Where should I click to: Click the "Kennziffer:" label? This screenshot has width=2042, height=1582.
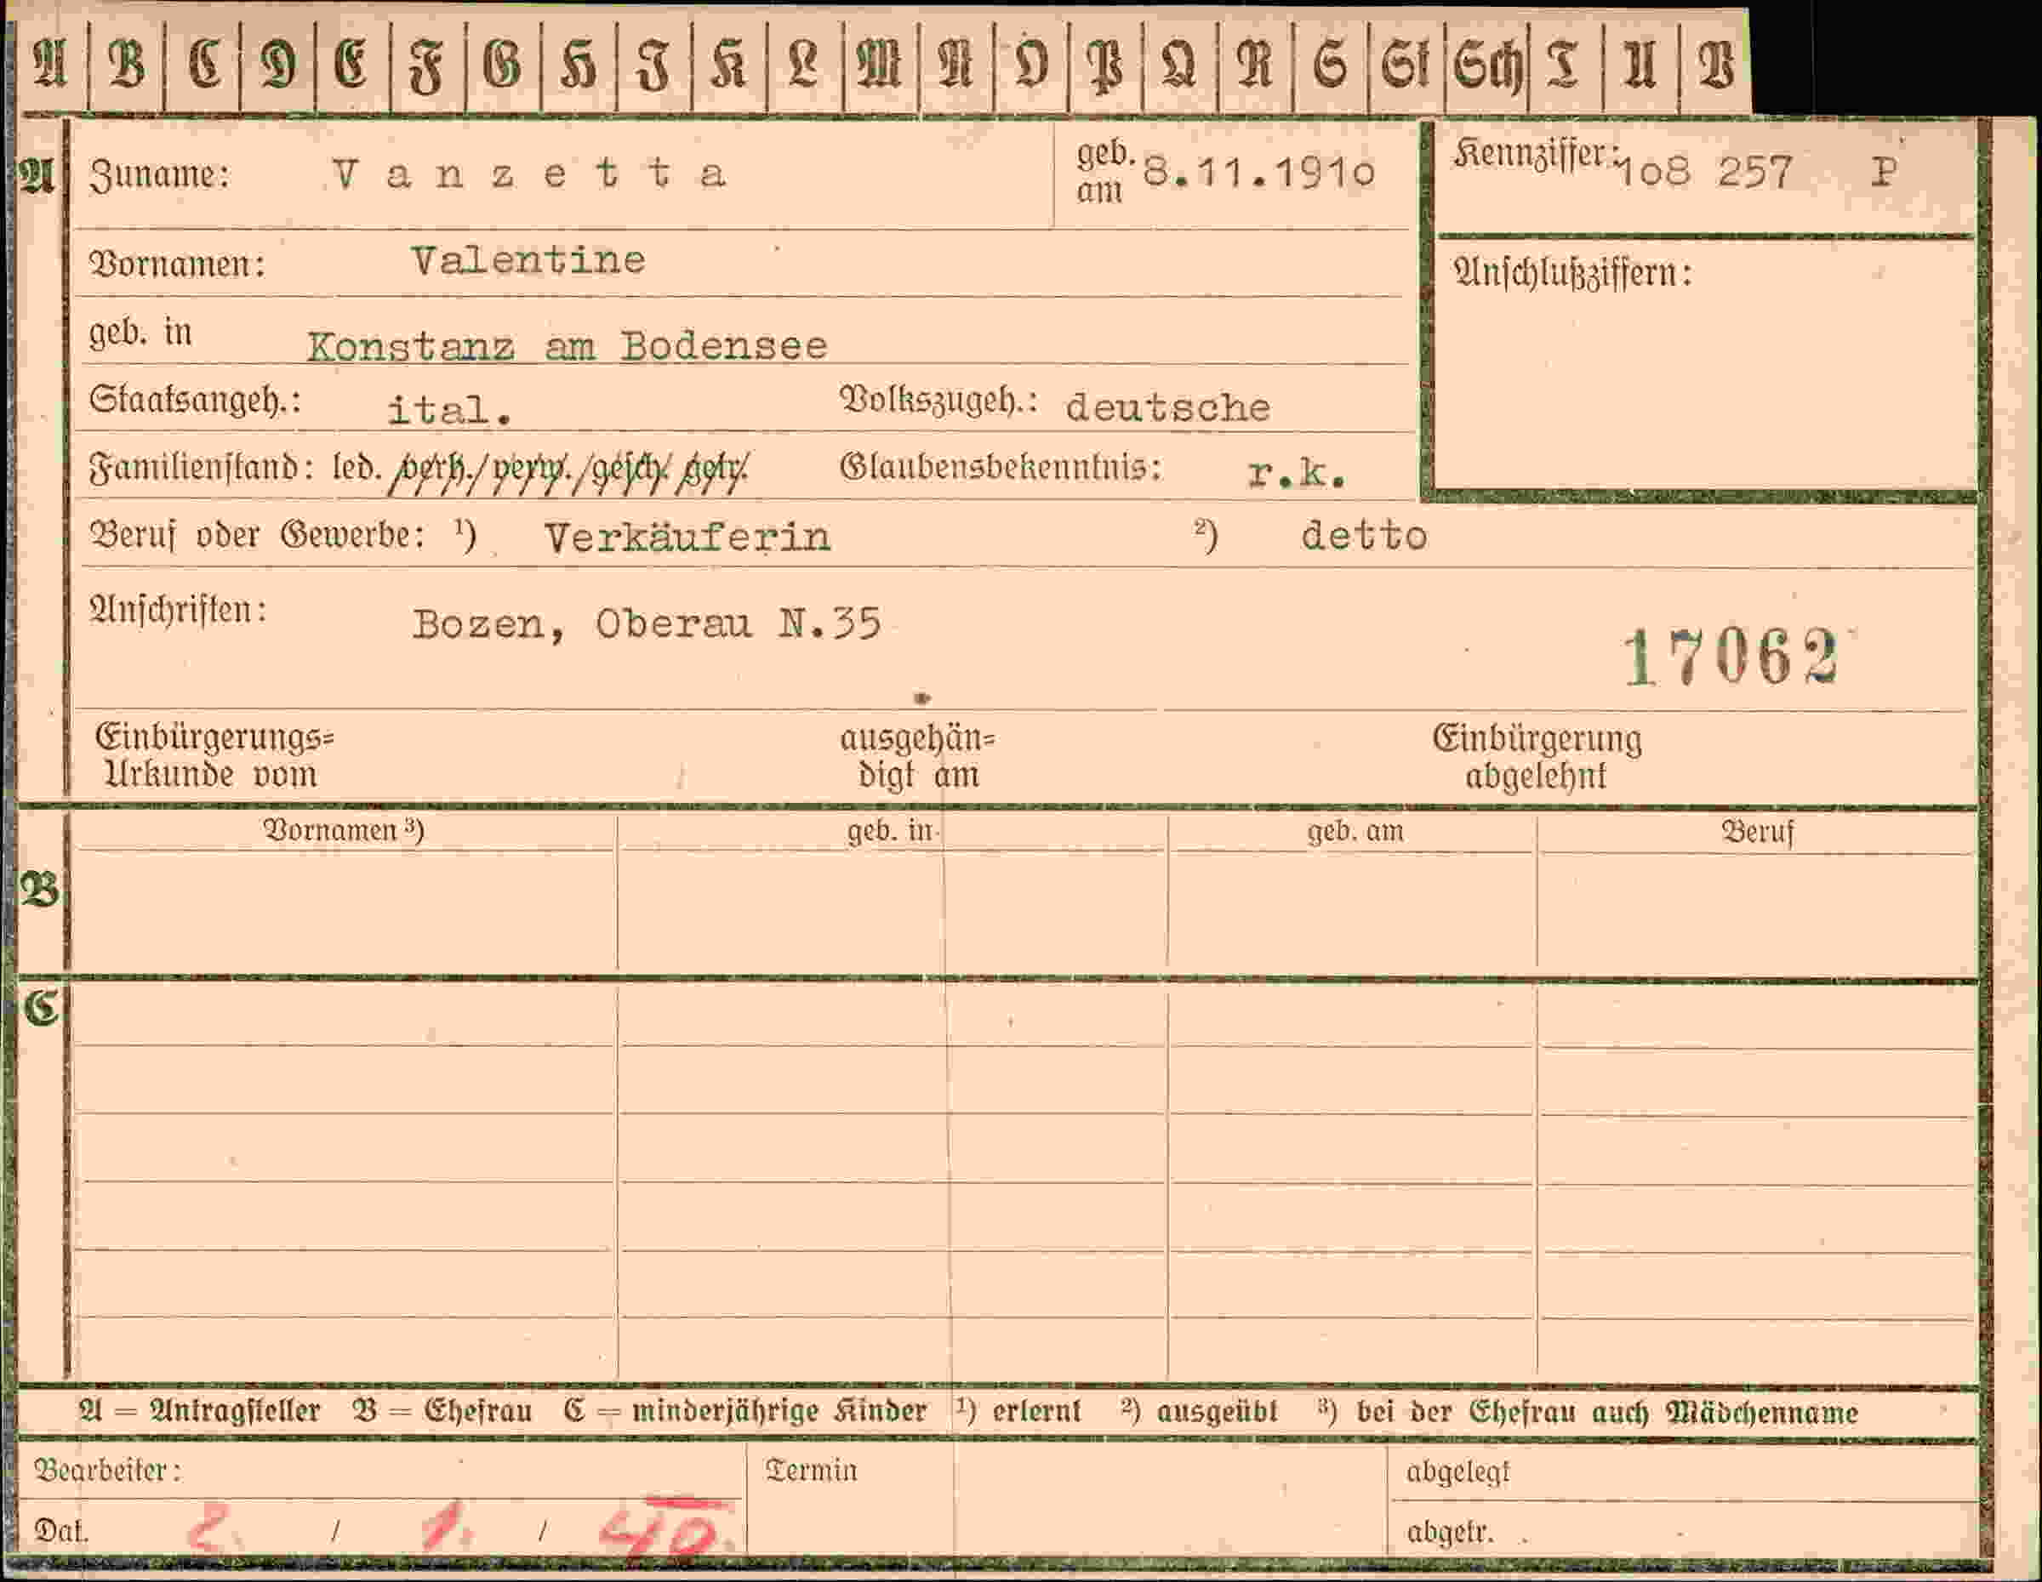[x=1534, y=156]
